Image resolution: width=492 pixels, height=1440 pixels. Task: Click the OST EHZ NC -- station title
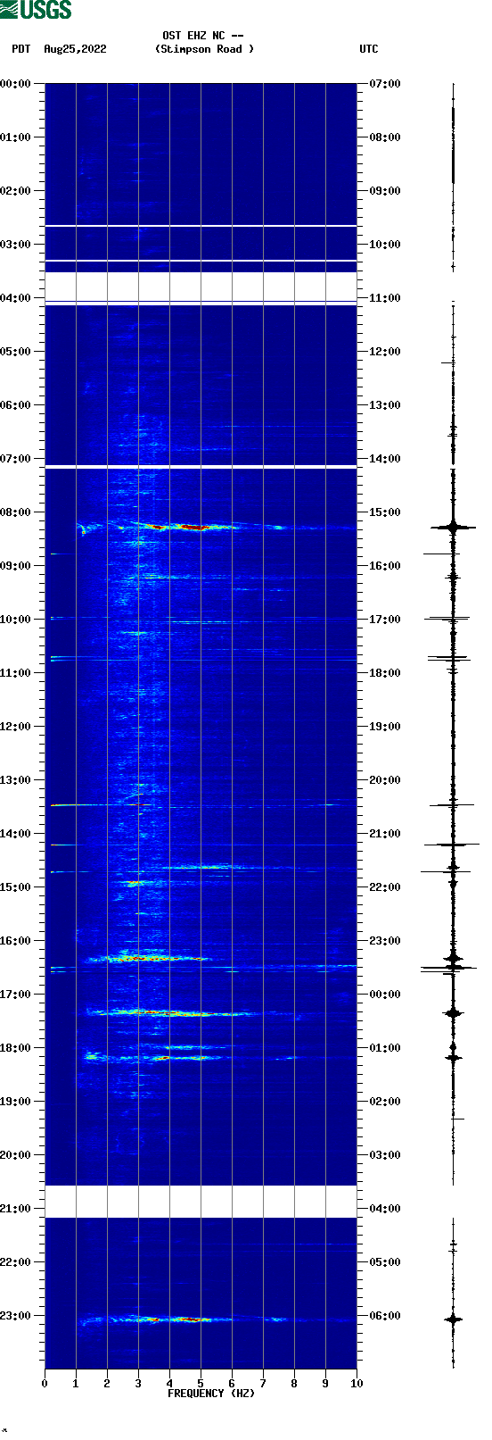click(x=203, y=36)
